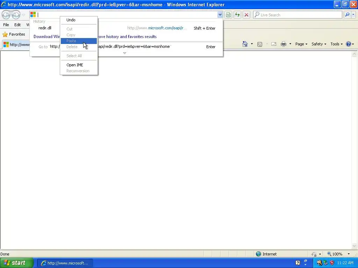The height and width of the screenshot is (268, 358).
Task: Click the RSS Feeds icon
Action: [x=260, y=44]
